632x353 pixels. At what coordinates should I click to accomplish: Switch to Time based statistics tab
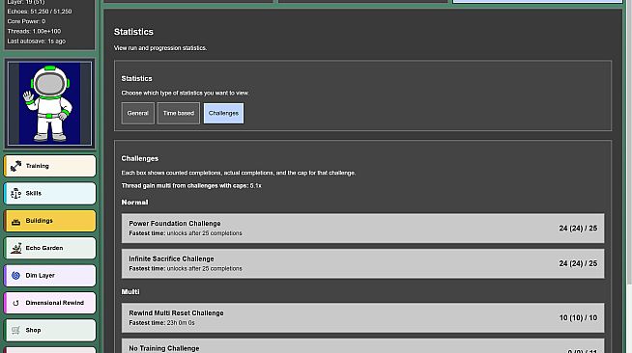pos(179,114)
